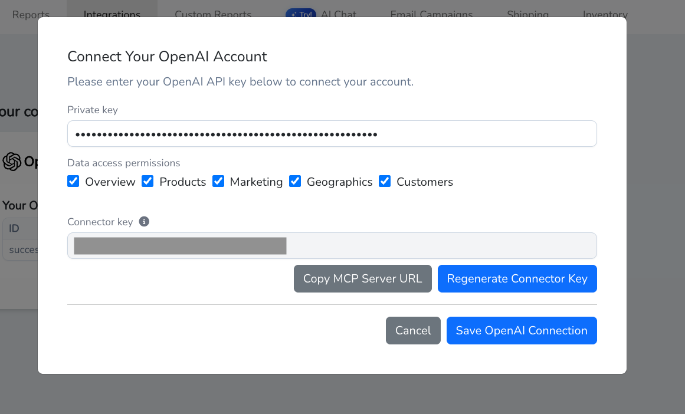Go to Email Campaigns
Image resolution: width=685 pixels, height=414 pixels.
[431, 14]
